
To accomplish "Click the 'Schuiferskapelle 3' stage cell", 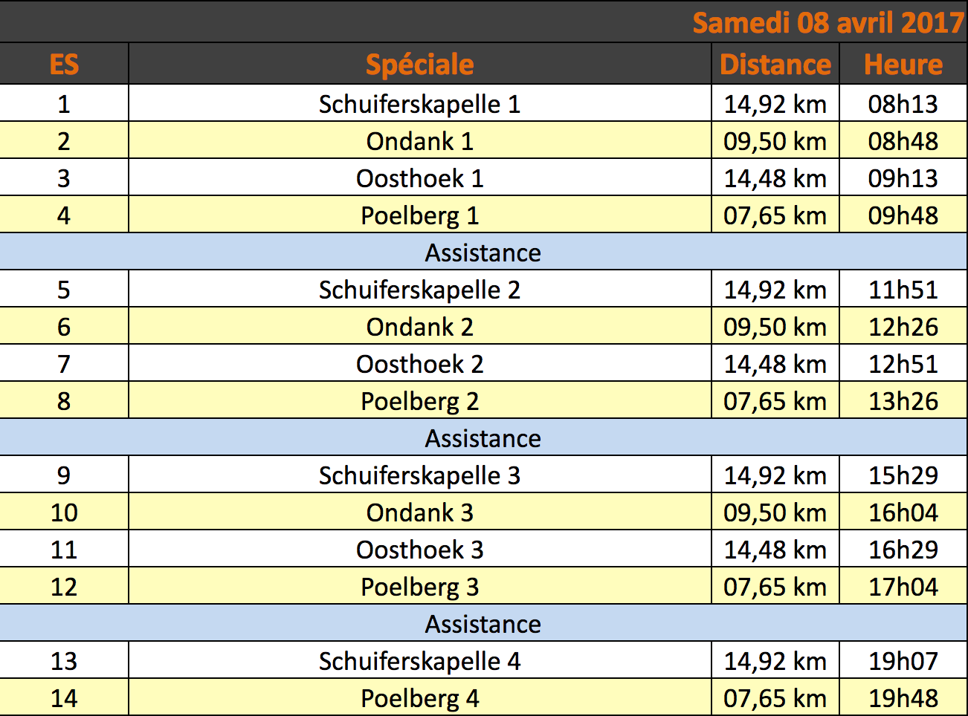I will (420, 475).
